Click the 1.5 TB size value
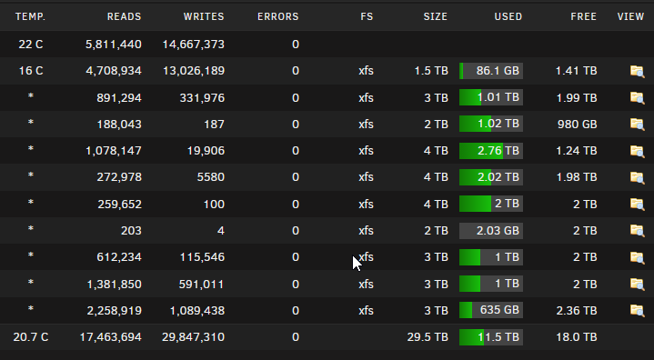The height and width of the screenshot is (360, 654). 431,71
